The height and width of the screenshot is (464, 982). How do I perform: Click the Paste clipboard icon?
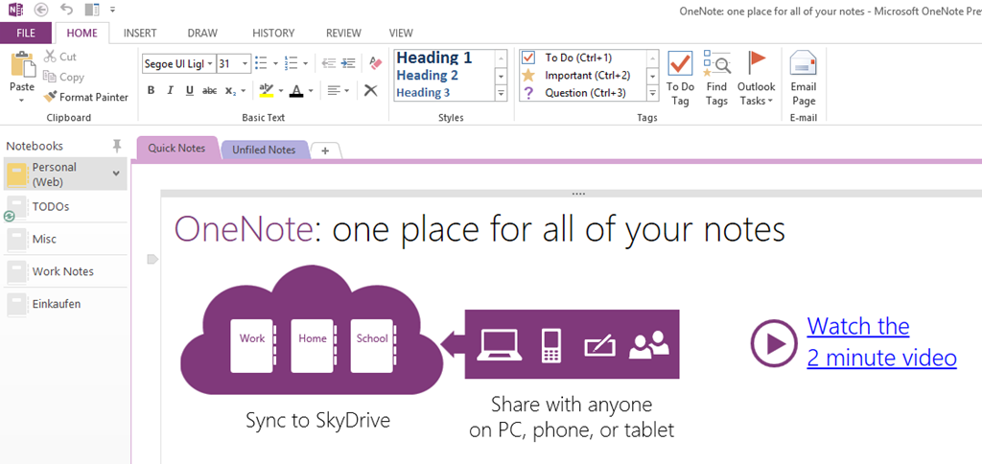click(23, 64)
